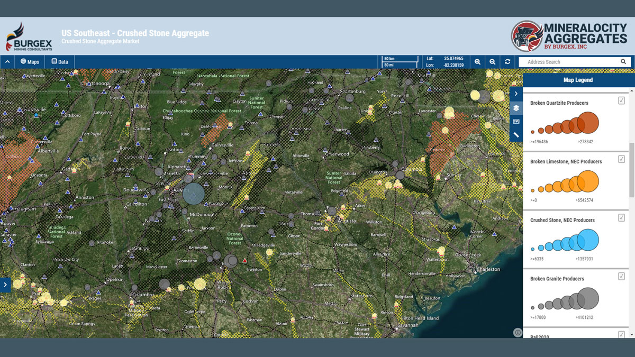Viewport: 635px width, 357px height.
Task: Expand the left side panel
Action: (x=5, y=285)
